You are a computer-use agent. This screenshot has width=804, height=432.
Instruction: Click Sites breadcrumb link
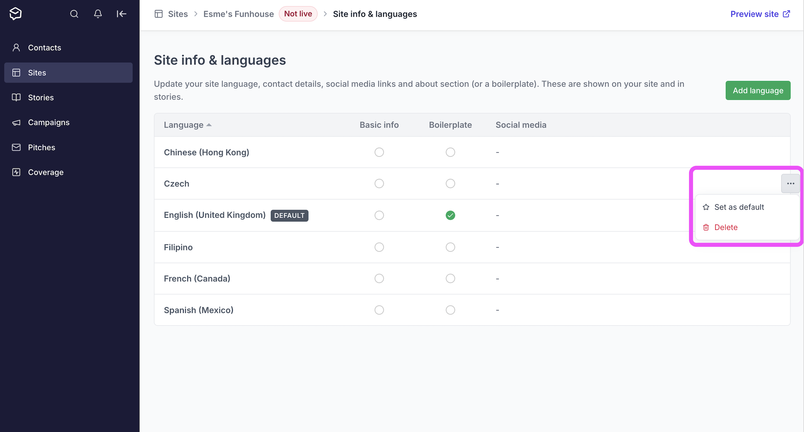[178, 14]
